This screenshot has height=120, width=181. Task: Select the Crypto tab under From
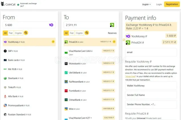click(18, 33)
